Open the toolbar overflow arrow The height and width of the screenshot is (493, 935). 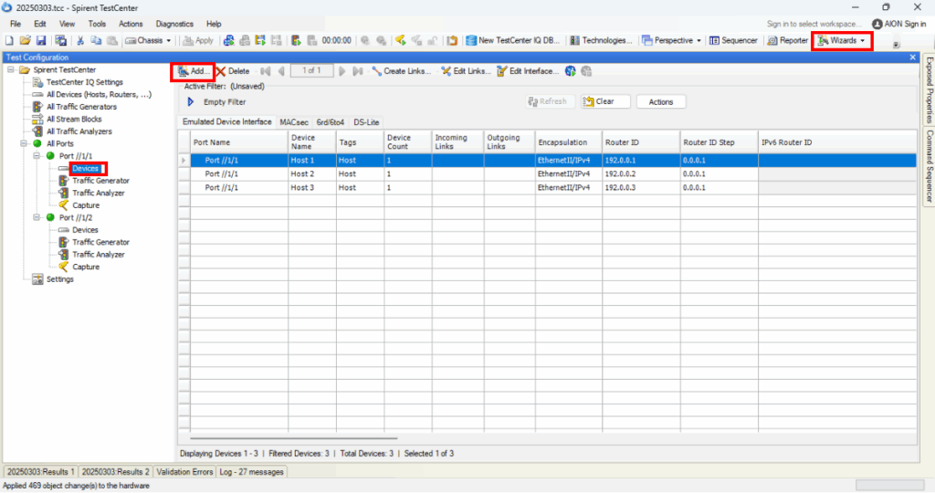point(896,45)
